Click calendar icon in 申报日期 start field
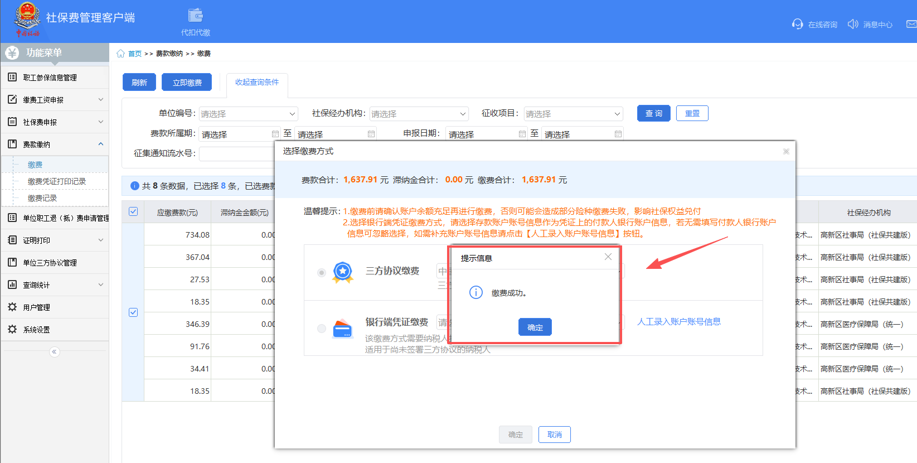 [522, 134]
